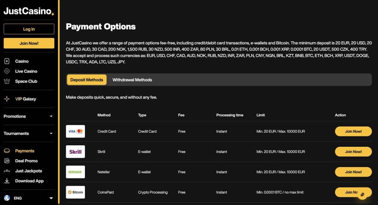Open Just Jackpots page

tap(28, 171)
